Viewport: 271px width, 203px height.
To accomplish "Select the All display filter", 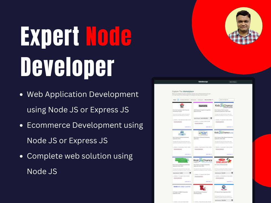I will tap(178, 100).
